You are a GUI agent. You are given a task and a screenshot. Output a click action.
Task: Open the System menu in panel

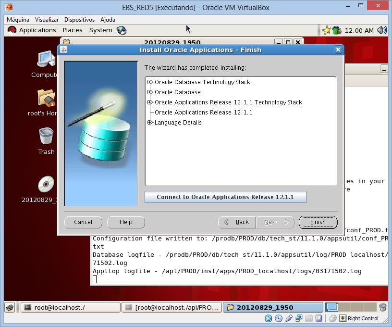(100, 30)
